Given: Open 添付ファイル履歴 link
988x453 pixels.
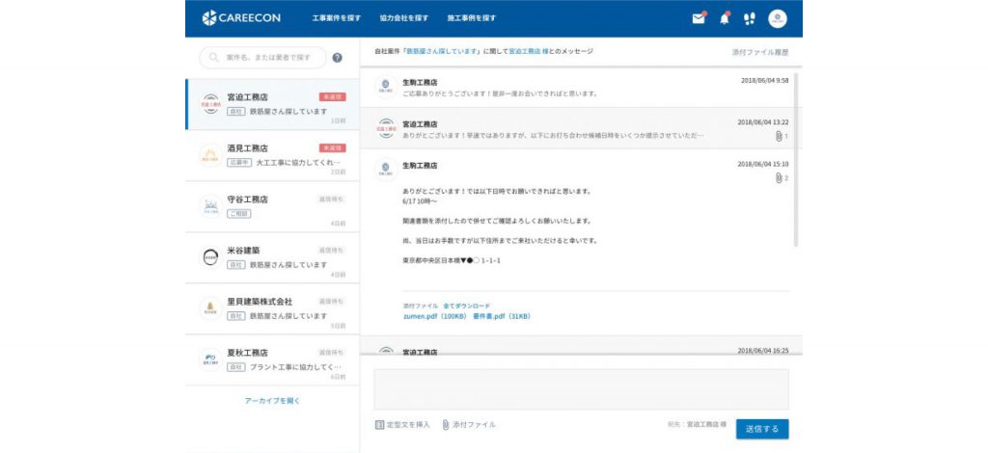Looking at the screenshot, I should coord(760,52).
